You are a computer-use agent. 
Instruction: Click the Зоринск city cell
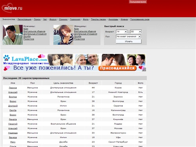click(x=118, y=97)
